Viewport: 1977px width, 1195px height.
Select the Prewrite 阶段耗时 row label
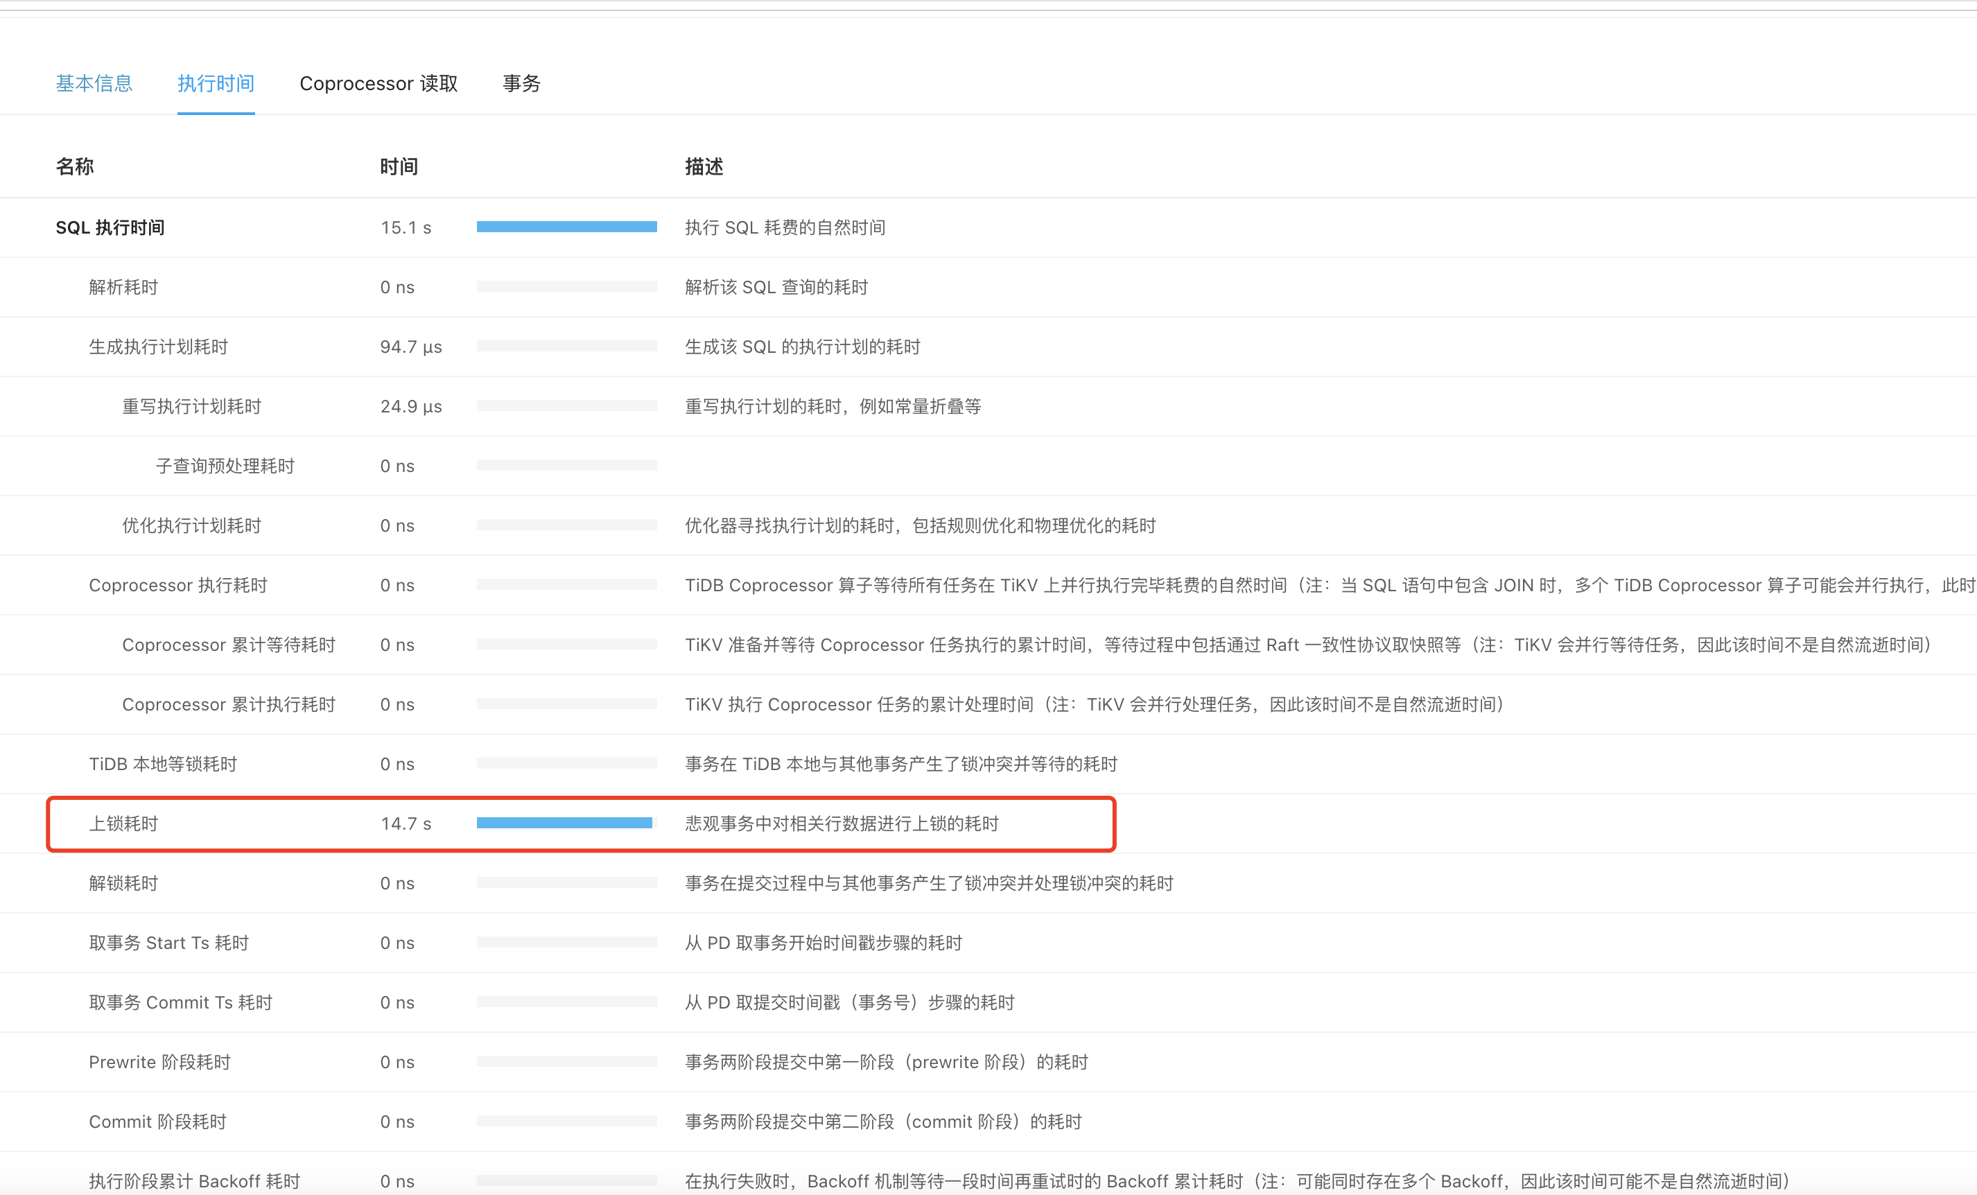click(x=159, y=1062)
